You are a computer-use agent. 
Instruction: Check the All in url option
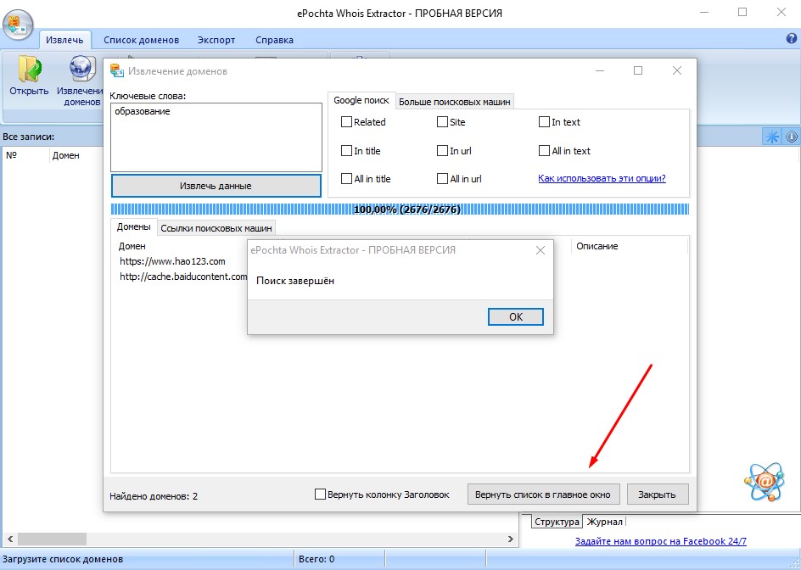442,179
